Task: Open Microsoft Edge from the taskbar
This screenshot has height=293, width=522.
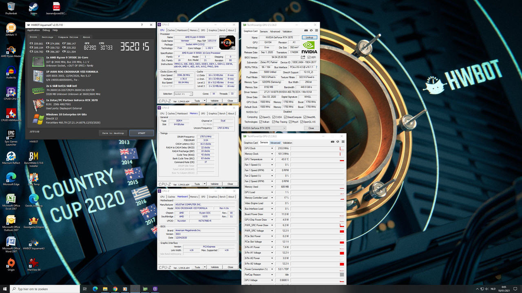Action: pos(95,289)
